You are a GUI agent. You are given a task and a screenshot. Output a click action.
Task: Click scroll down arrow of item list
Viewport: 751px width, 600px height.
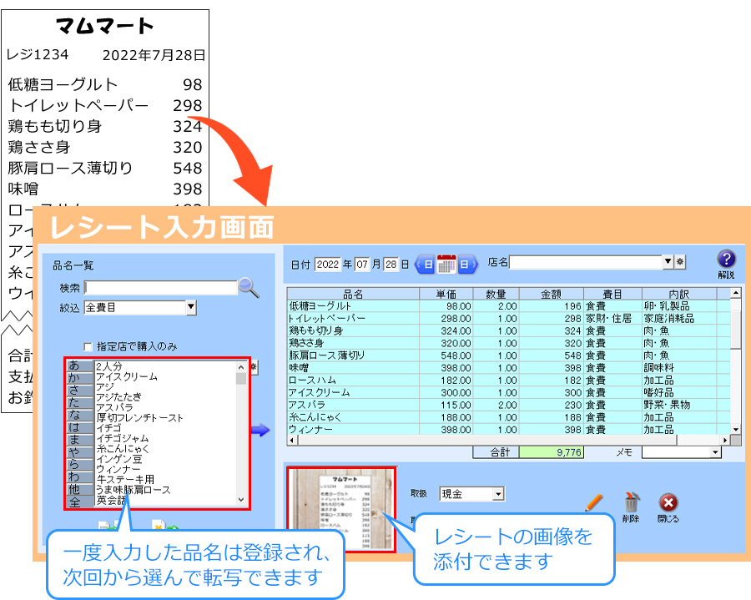click(x=241, y=499)
